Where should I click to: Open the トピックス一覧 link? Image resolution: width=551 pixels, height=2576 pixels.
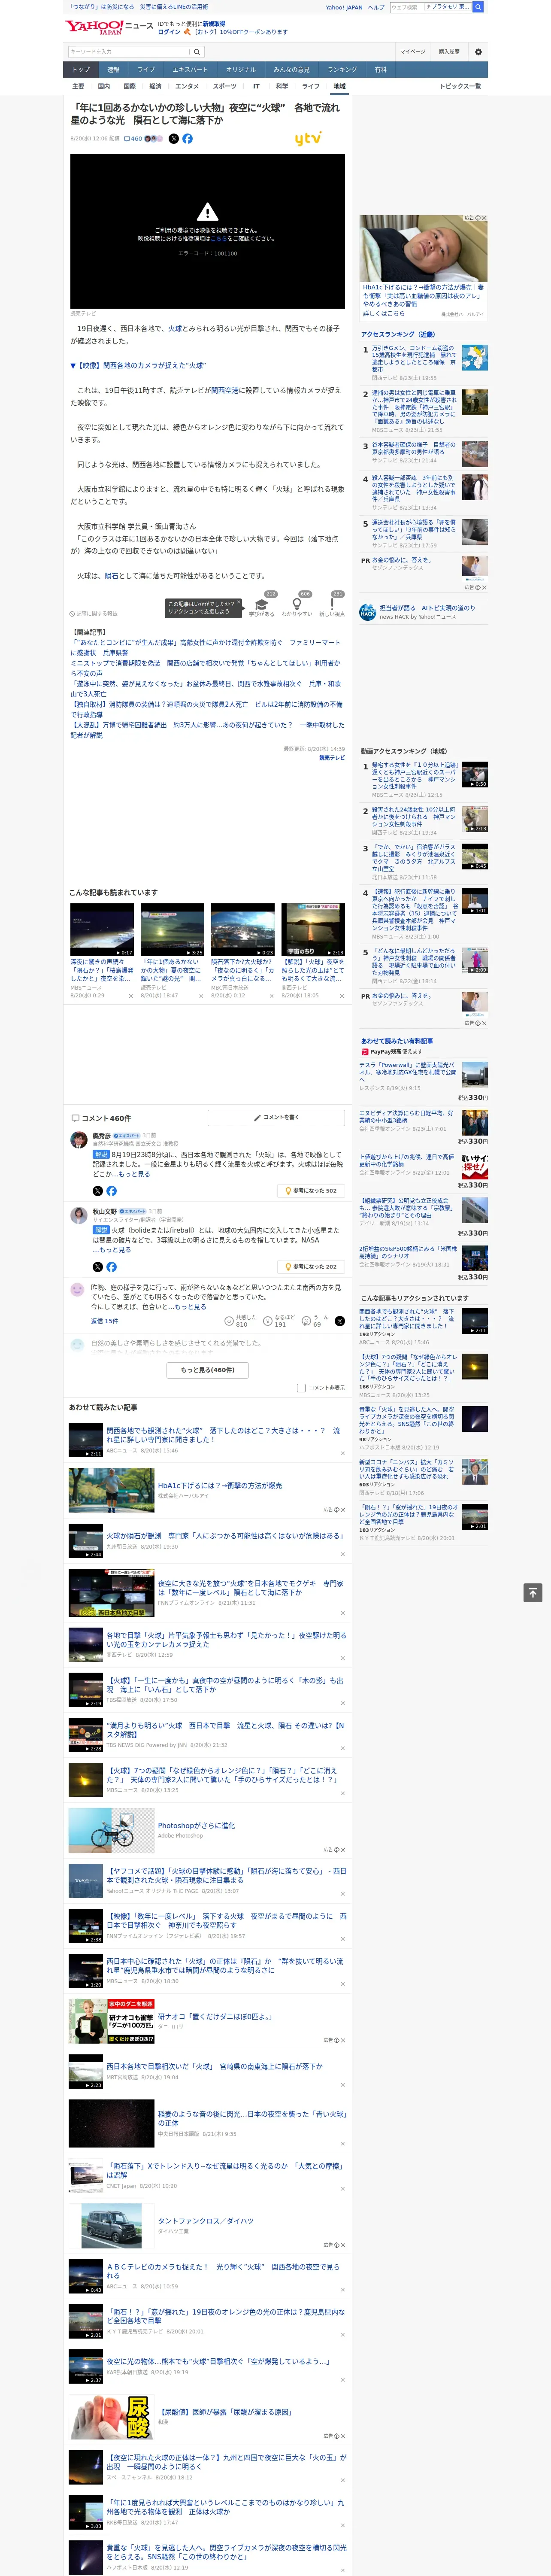click(460, 86)
